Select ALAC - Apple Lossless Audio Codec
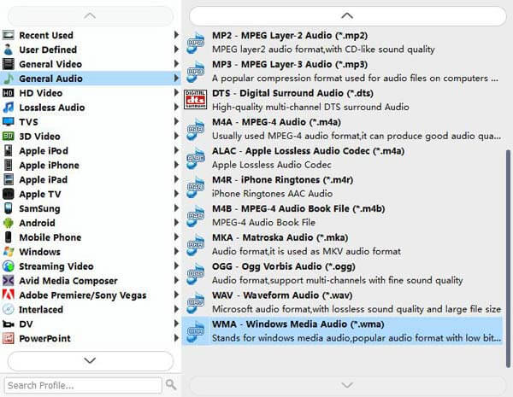513x397 pixels. tap(342, 158)
